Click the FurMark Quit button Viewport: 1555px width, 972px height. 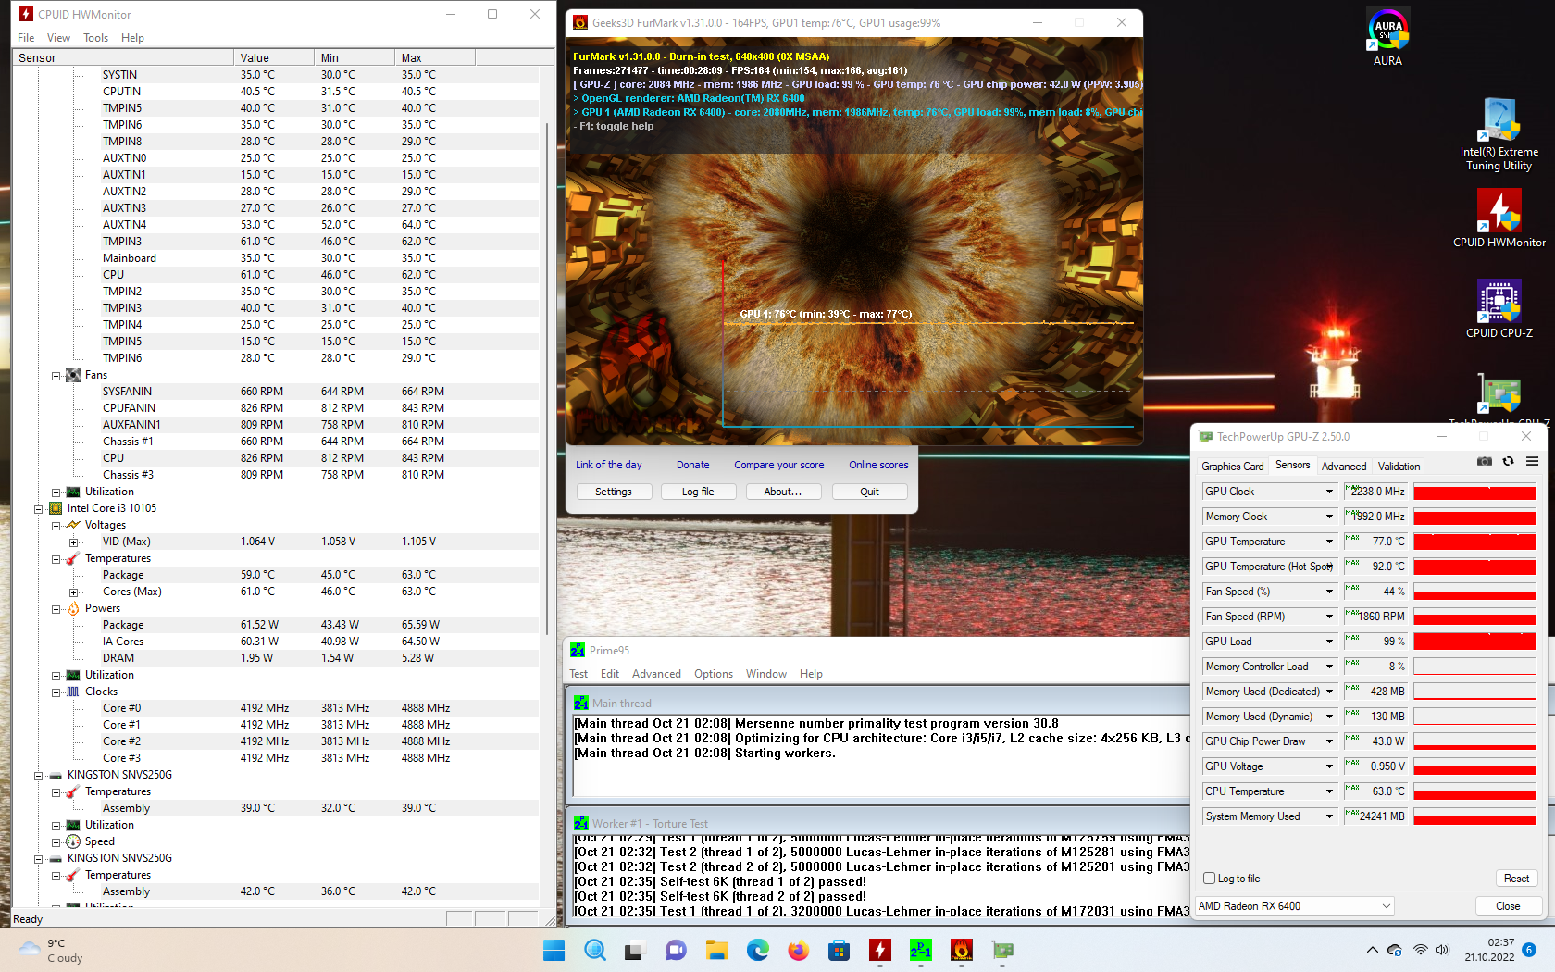(x=869, y=492)
